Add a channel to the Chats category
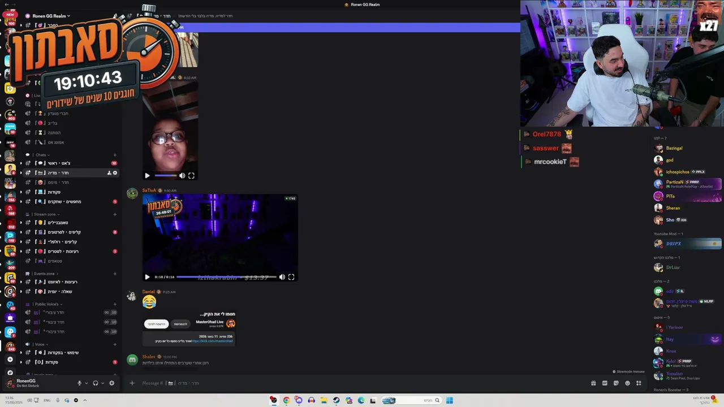 [x=115, y=155]
